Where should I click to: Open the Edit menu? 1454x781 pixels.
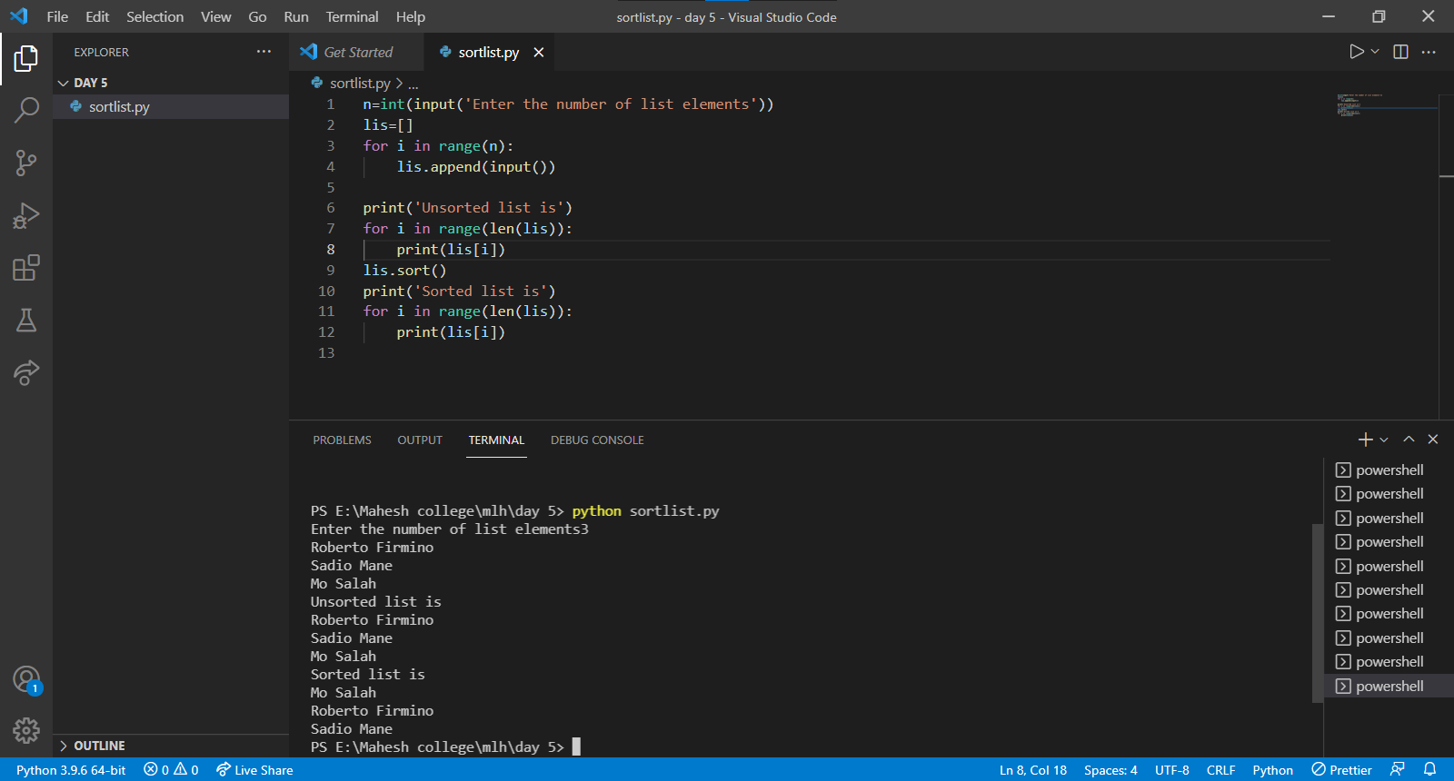[x=97, y=16]
